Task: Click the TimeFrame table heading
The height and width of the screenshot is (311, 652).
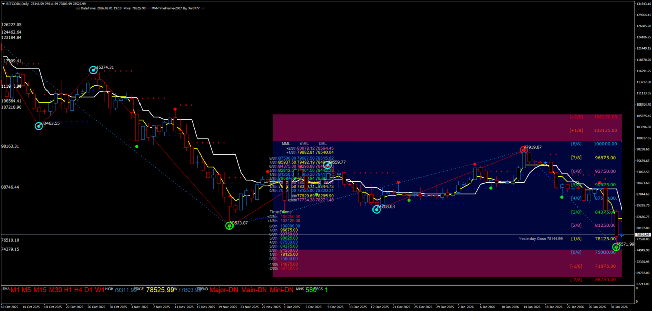Action: pos(281,212)
